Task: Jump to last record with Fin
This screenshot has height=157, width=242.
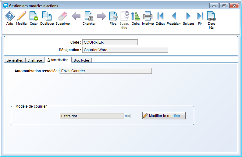Action: coord(200,16)
